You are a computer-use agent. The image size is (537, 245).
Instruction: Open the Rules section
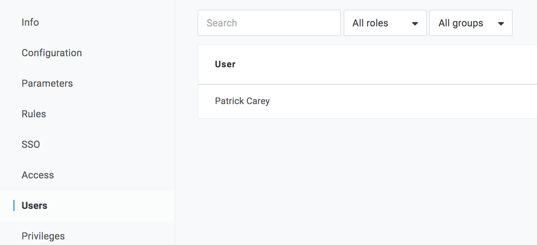[x=34, y=114]
